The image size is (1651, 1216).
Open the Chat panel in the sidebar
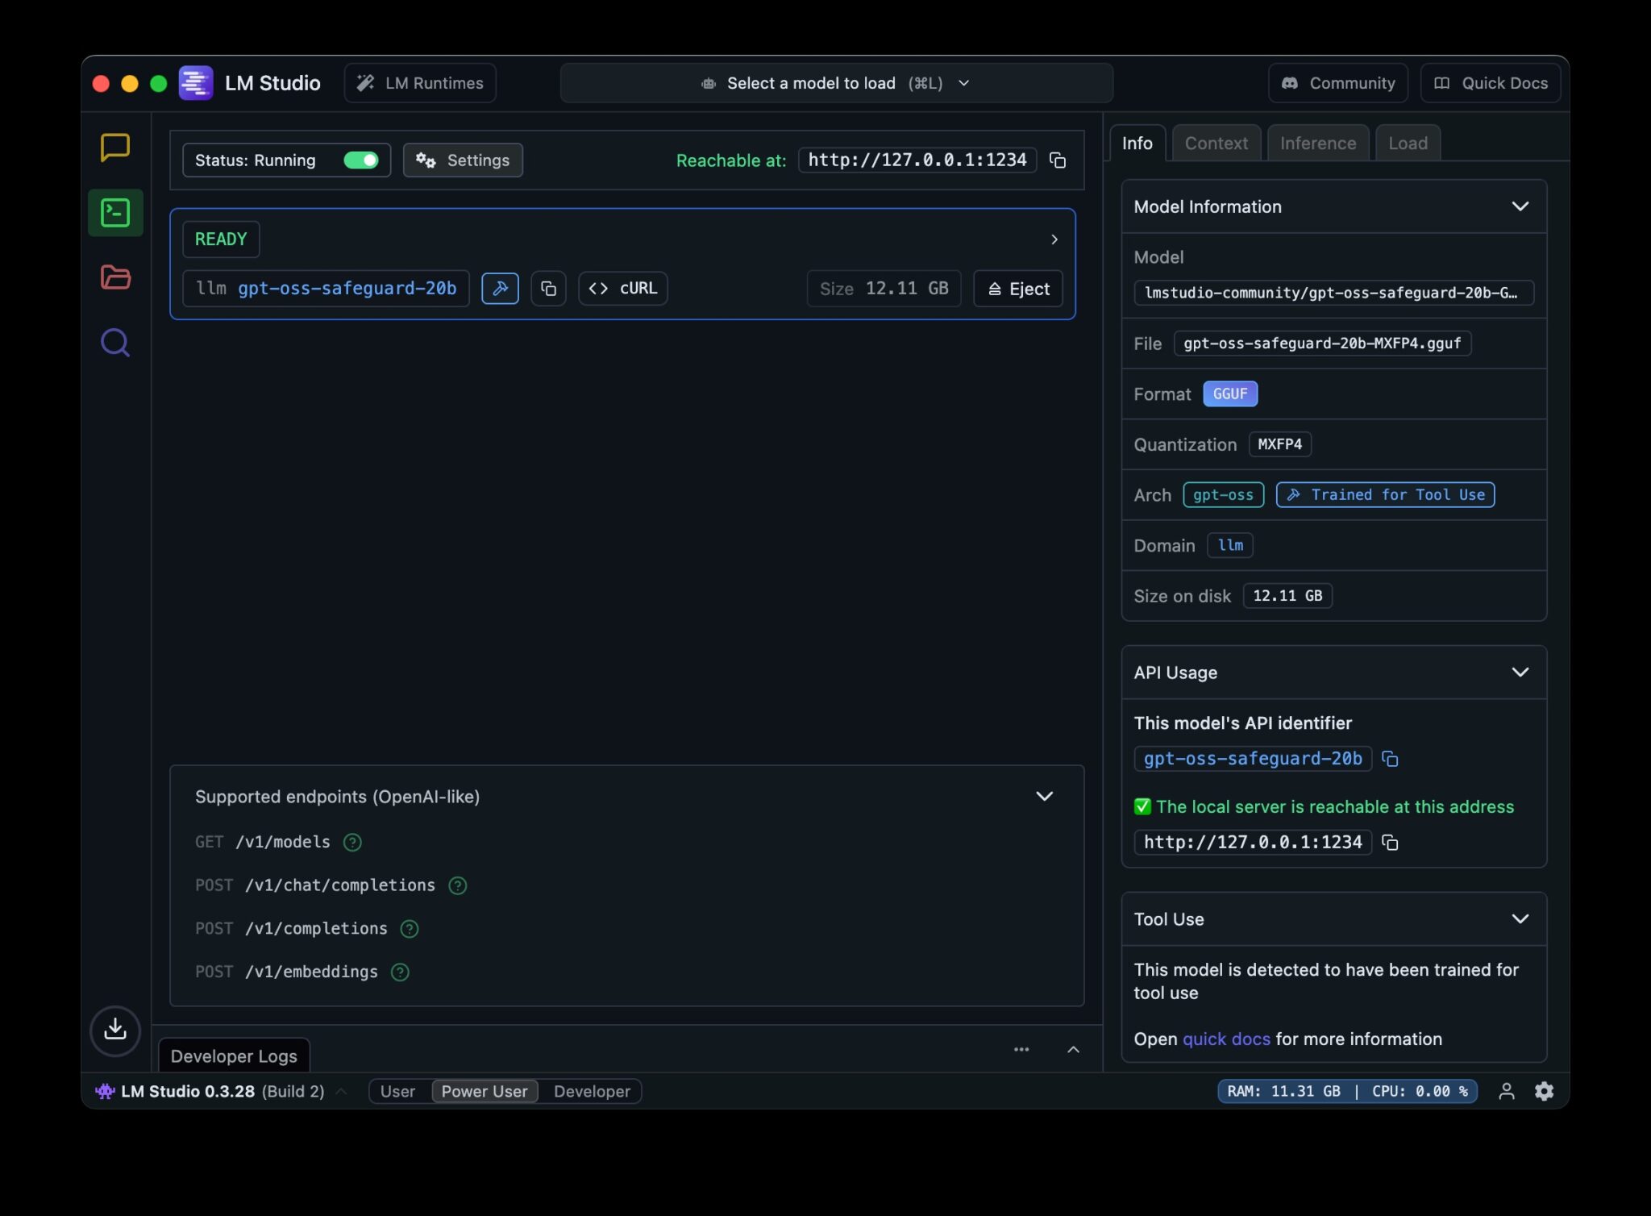(x=115, y=147)
